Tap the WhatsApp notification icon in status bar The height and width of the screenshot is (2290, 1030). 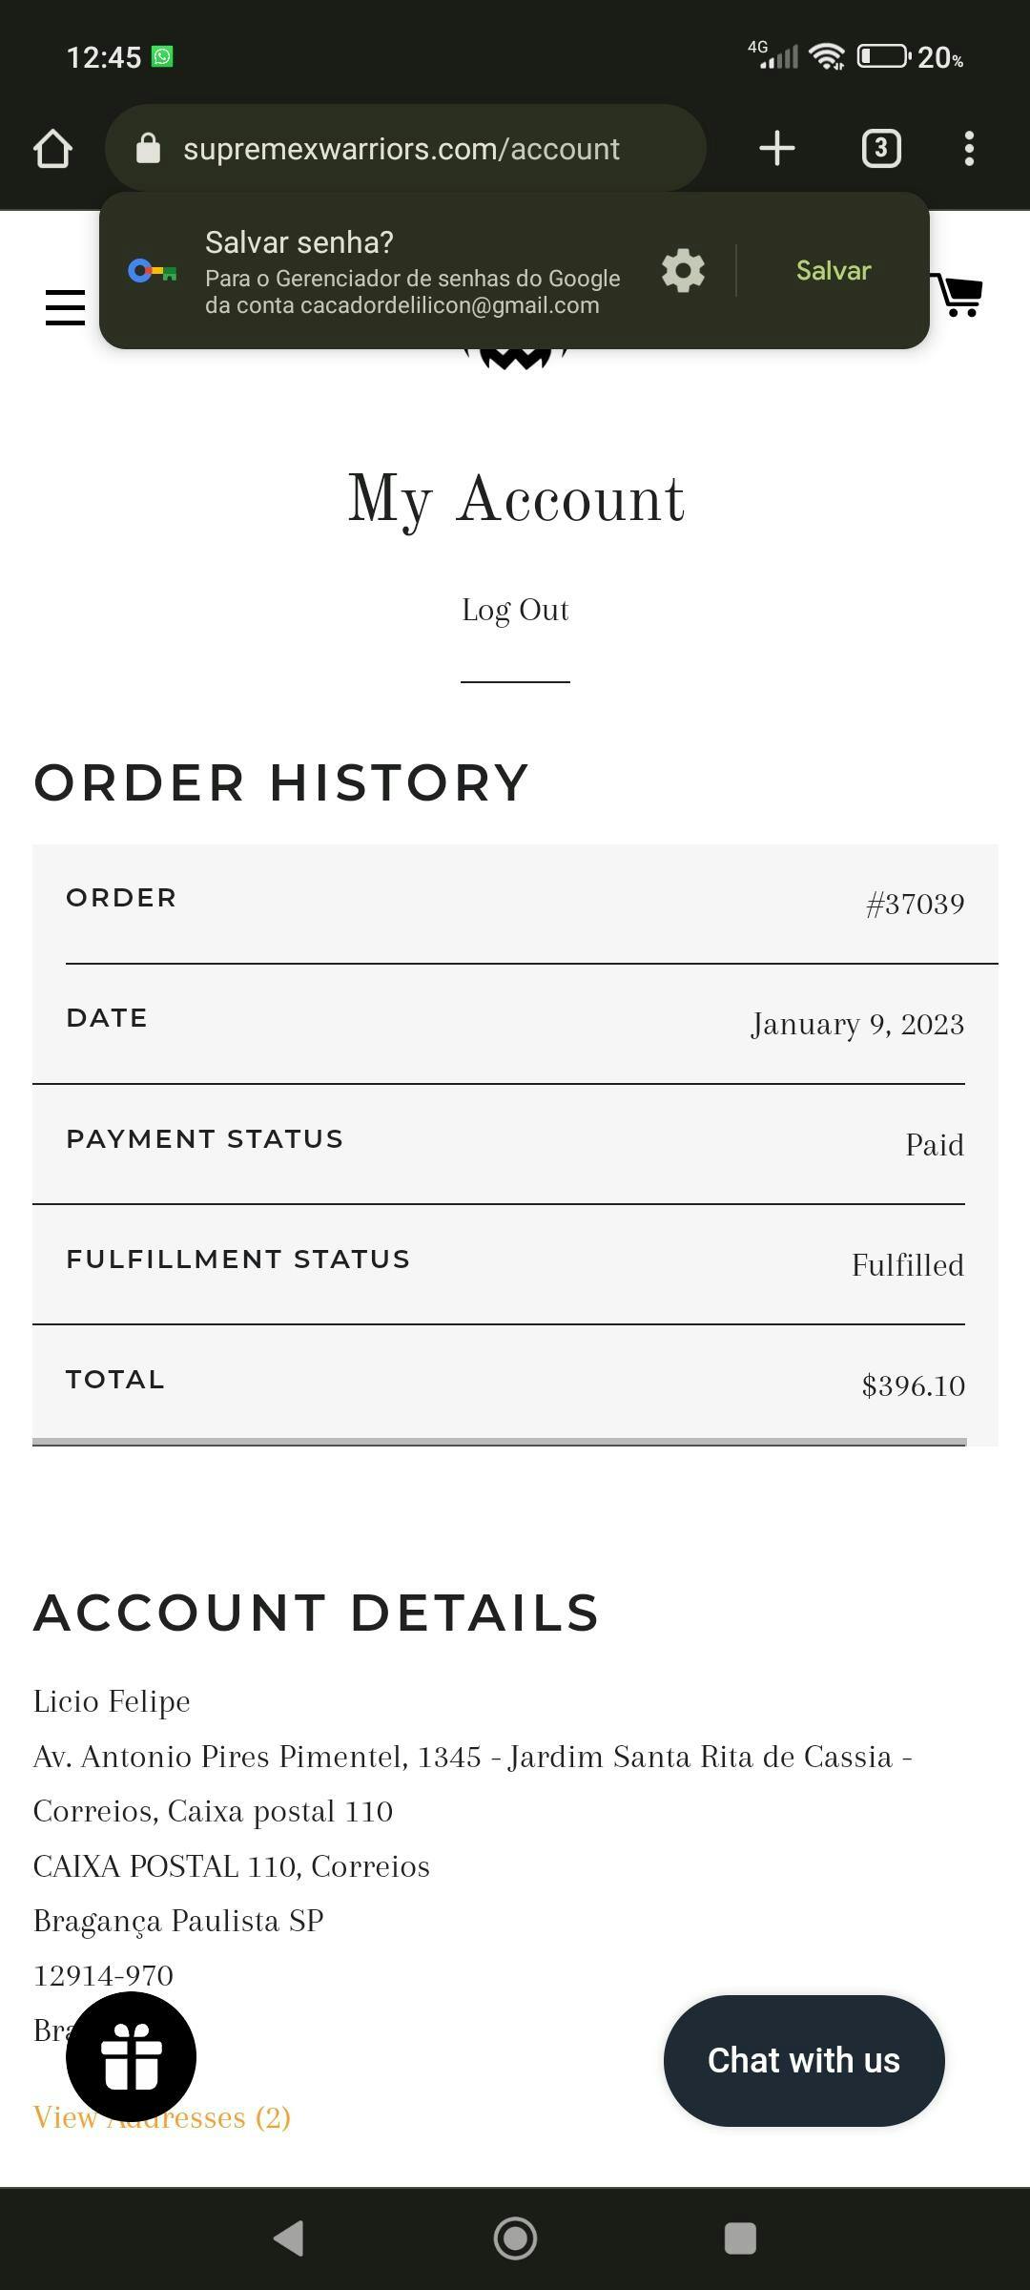click(x=163, y=57)
